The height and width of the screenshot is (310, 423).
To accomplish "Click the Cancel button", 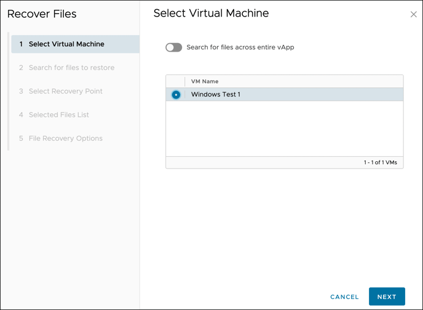I will tap(344, 297).
